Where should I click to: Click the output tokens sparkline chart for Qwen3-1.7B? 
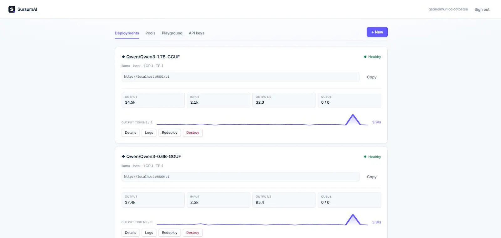262,120
